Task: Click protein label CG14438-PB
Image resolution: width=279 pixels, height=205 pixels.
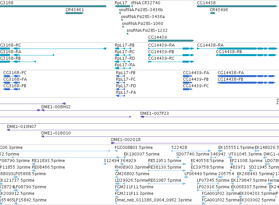Action: pos(230,79)
